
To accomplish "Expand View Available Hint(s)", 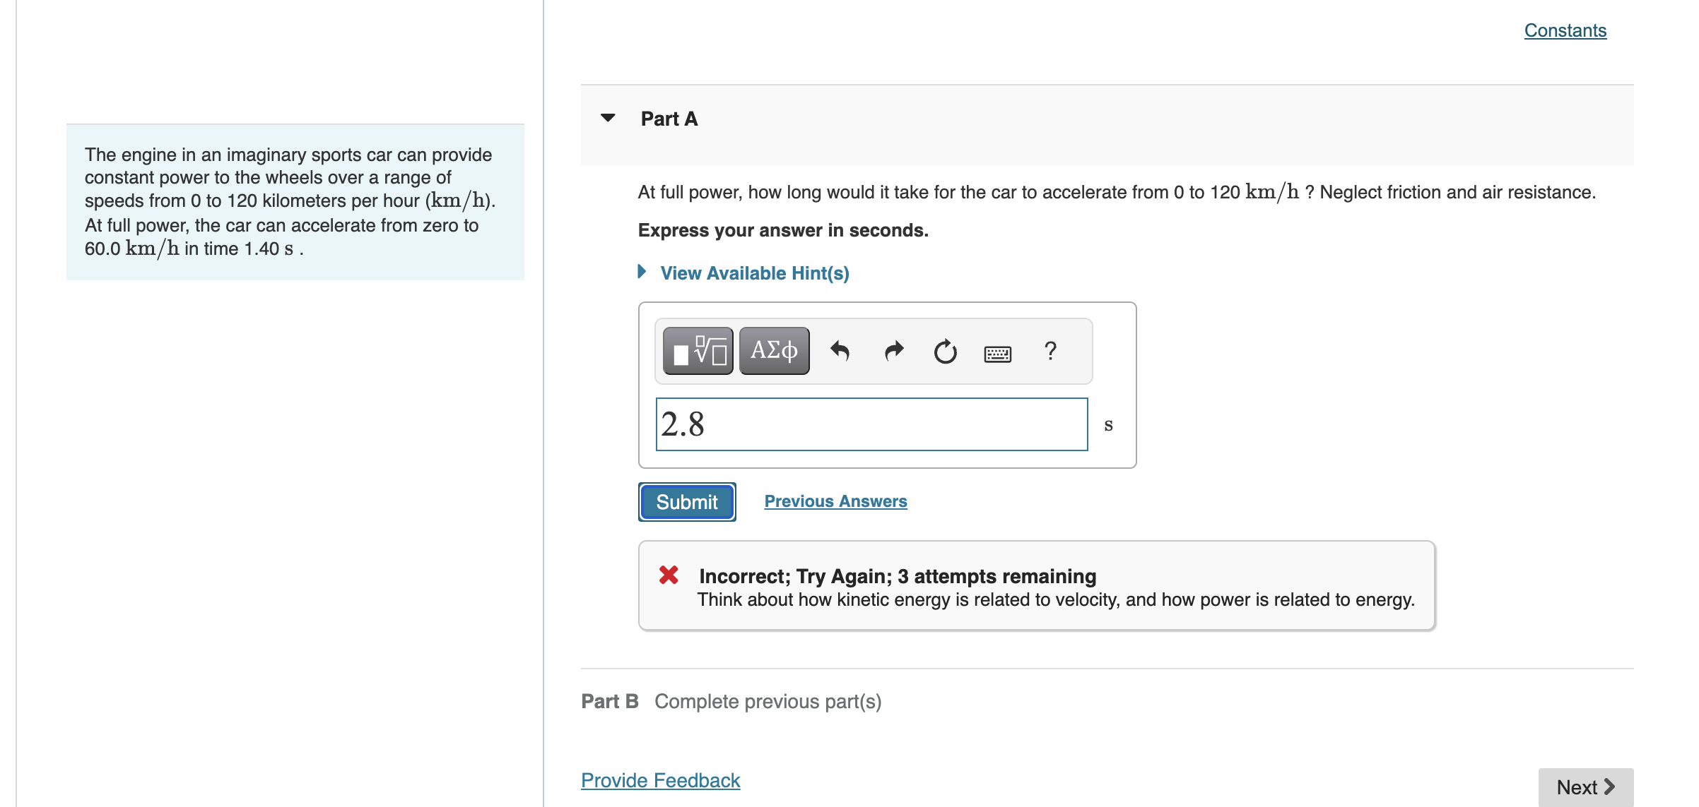I will pos(754,273).
